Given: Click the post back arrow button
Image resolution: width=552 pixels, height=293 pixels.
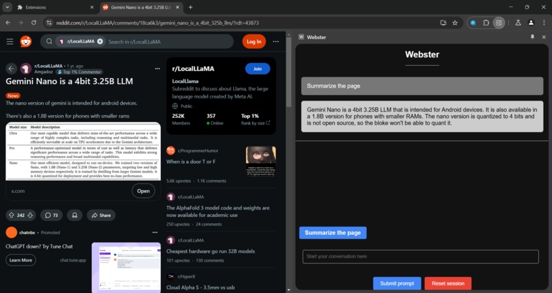Looking at the screenshot, I should 11,68.
